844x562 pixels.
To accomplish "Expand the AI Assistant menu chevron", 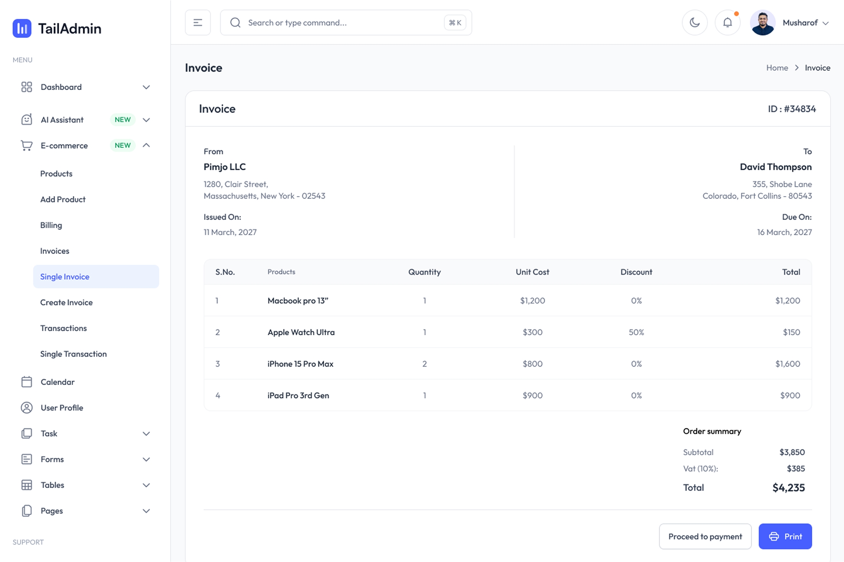I will tap(146, 120).
